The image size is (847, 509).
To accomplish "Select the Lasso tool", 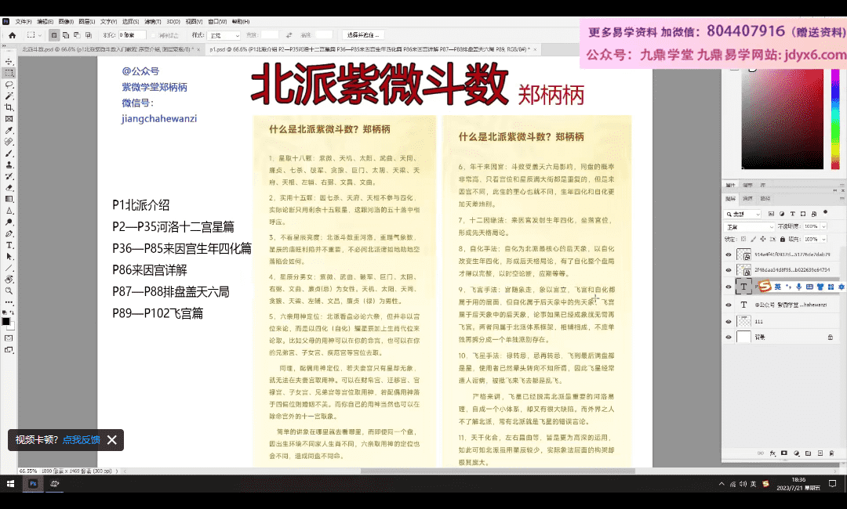I will 9,84.
